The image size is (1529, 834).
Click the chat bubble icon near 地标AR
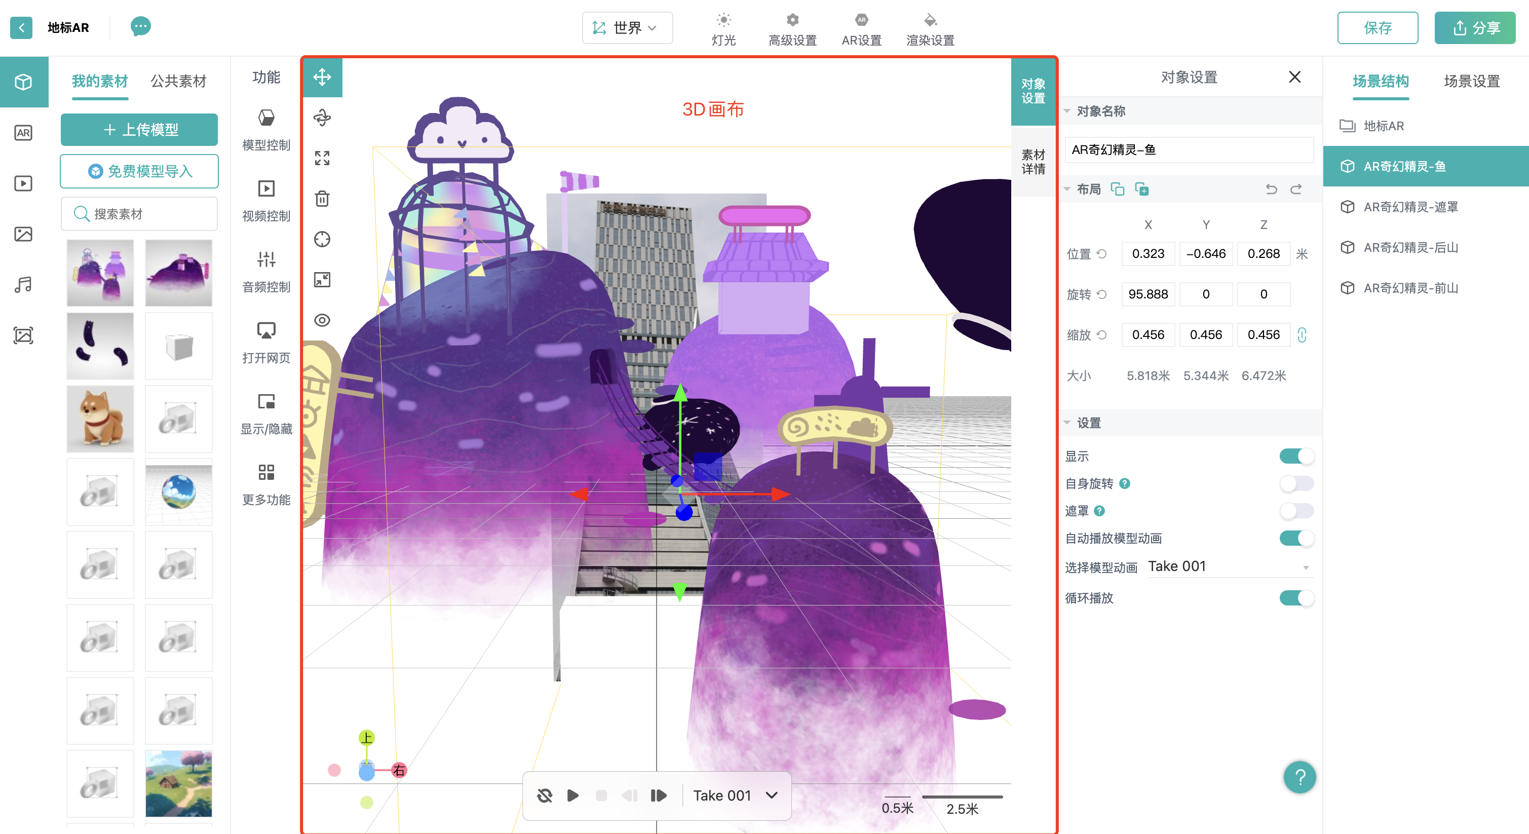click(x=141, y=27)
